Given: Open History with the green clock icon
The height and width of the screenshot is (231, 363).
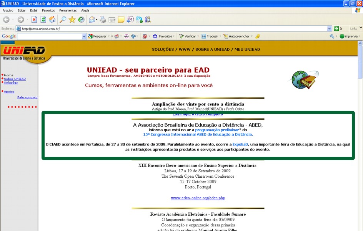Looking at the screenshot, I should point(81,20).
